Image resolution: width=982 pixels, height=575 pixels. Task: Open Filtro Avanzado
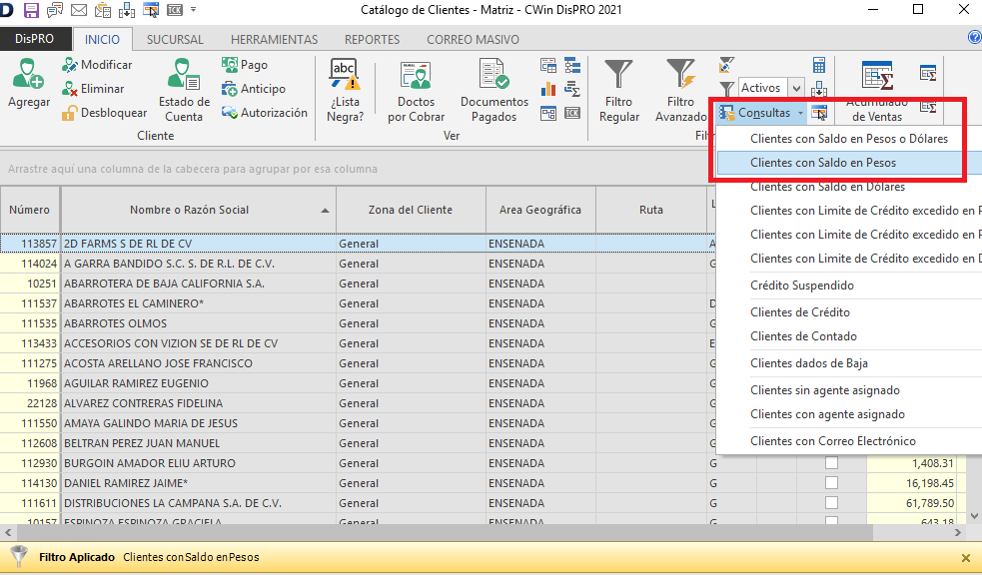pos(680,88)
